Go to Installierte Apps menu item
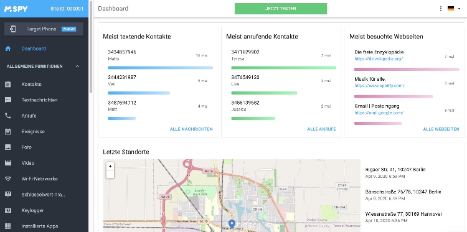Image resolution: width=467 pixels, height=232 pixels. tap(40, 226)
